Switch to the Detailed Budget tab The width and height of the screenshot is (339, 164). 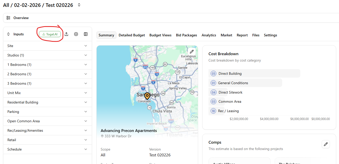click(132, 35)
